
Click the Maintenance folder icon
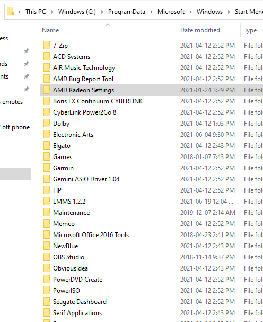47,212
